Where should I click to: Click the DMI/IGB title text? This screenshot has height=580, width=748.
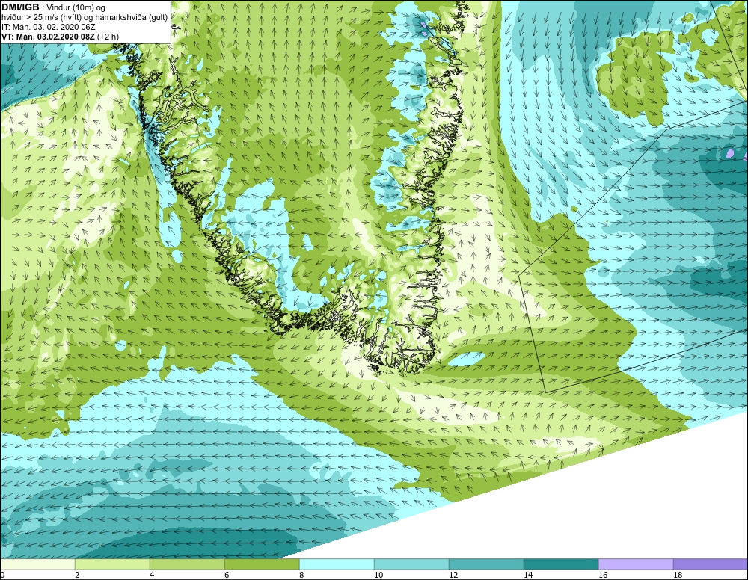point(20,7)
